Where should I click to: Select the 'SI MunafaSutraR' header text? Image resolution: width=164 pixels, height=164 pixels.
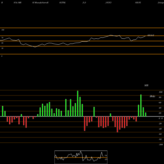[40, 3]
